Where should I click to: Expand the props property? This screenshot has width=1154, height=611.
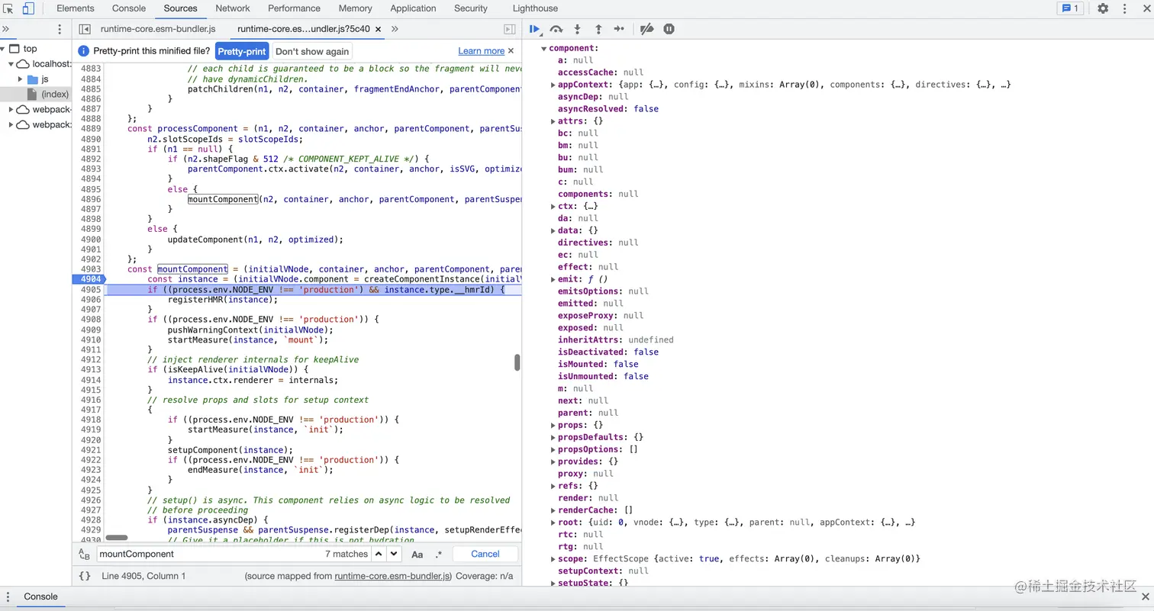coord(553,425)
